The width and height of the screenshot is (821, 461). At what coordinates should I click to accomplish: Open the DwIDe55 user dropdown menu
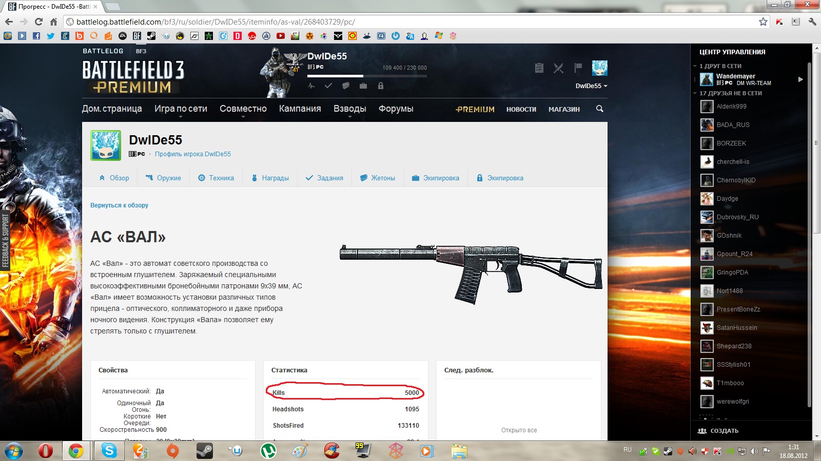point(591,86)
